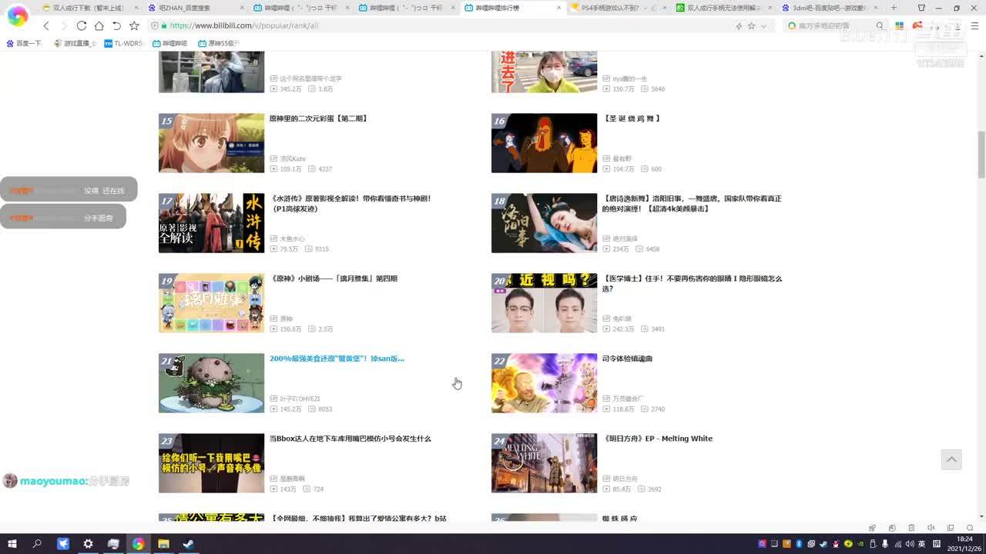Switch to the PS4手柄游戏认不到 tab
The height and width of the screenshot is (554, 986).
point(619,8)
